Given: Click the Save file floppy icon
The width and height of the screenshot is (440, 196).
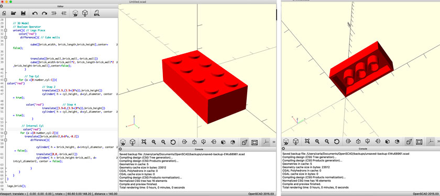Looking at the screenshot, I should 23,13.
